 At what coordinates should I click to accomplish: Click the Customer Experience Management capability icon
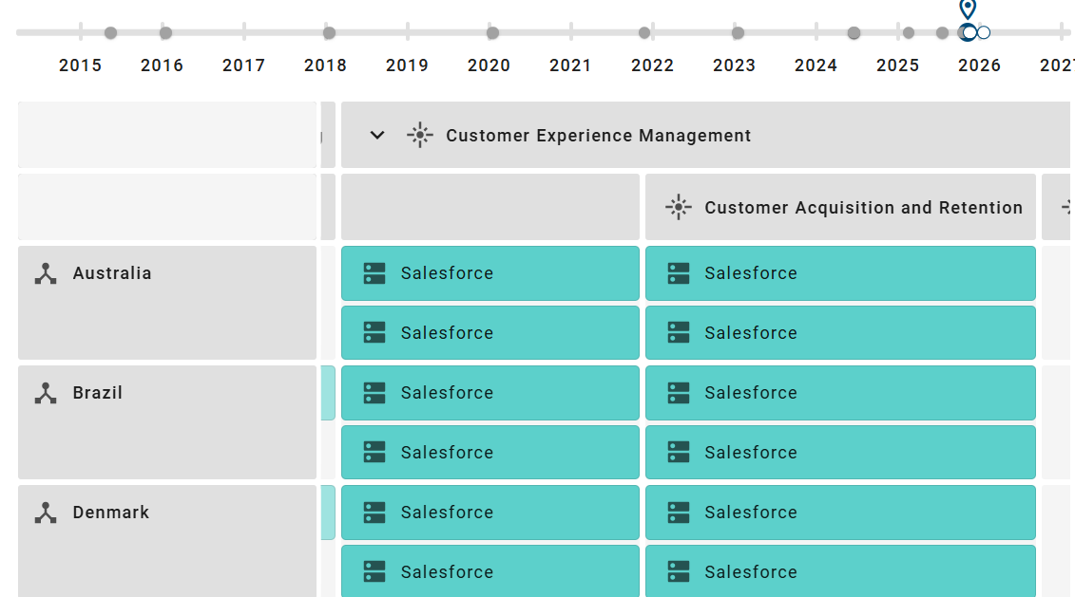[x=419, y=136]
